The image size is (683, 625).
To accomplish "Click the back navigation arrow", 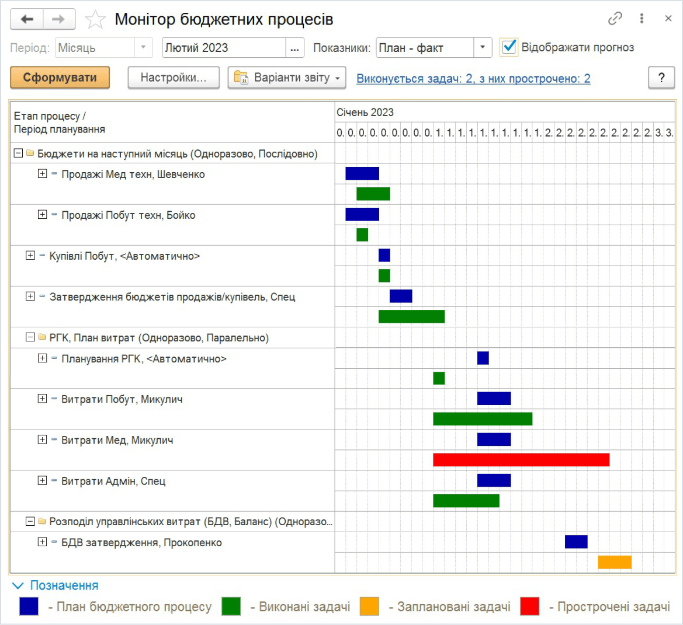I will tap(27, 19).
